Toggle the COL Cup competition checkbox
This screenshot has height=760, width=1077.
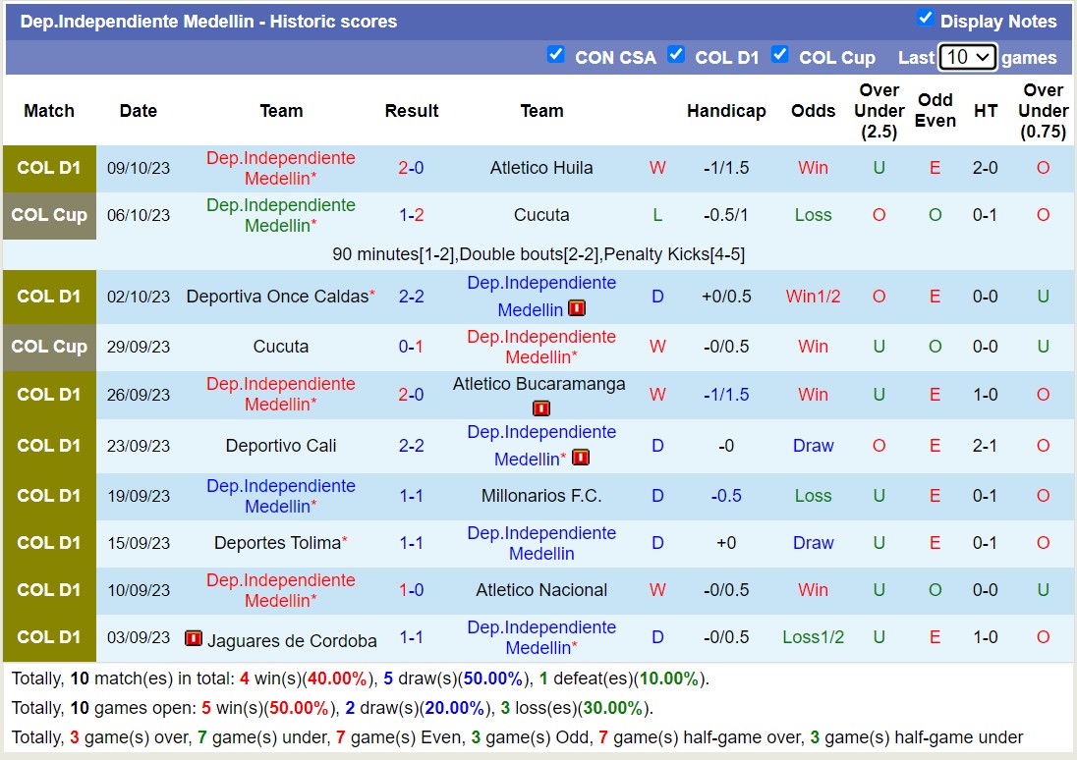tap(780, 54)
